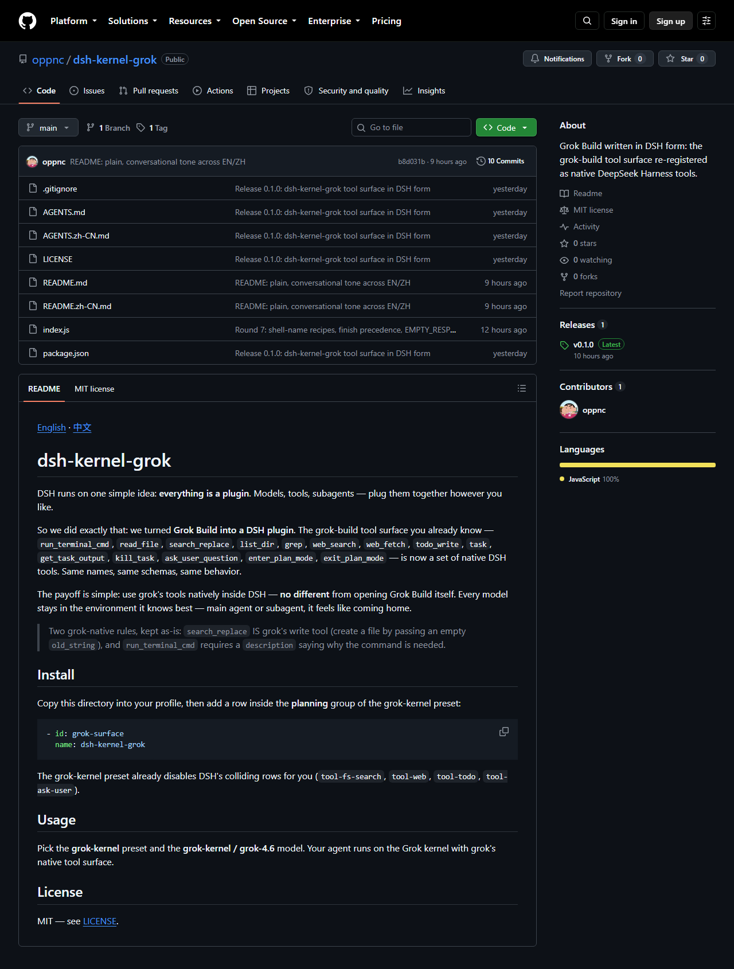The height and width of the screenshot is (969, 734).
Task: Open the green Code dropdown button
Action: [x=506, y=127]
